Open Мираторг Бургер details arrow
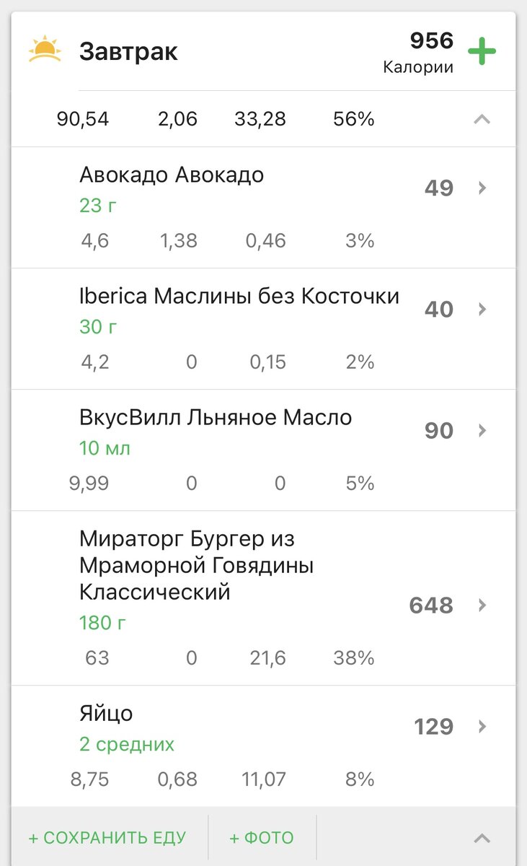Viewport: 527px width, 866px height. (x=482, y=605)
